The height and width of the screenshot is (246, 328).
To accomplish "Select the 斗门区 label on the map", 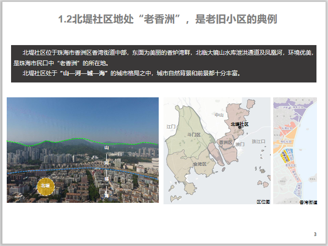I will tap(193, 135).
